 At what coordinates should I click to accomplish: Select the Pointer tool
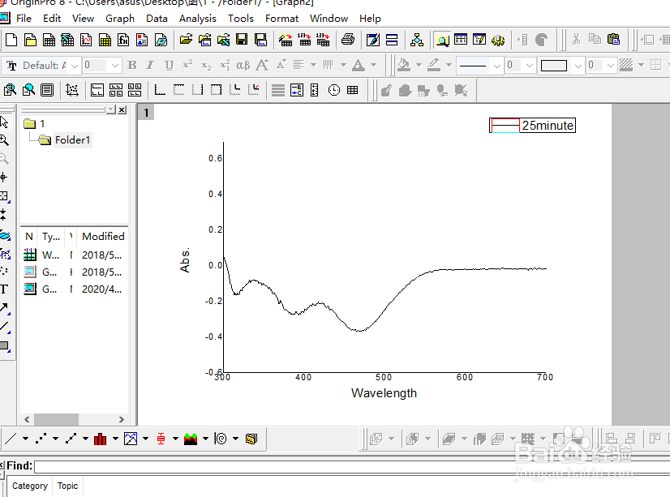(4, 122)
